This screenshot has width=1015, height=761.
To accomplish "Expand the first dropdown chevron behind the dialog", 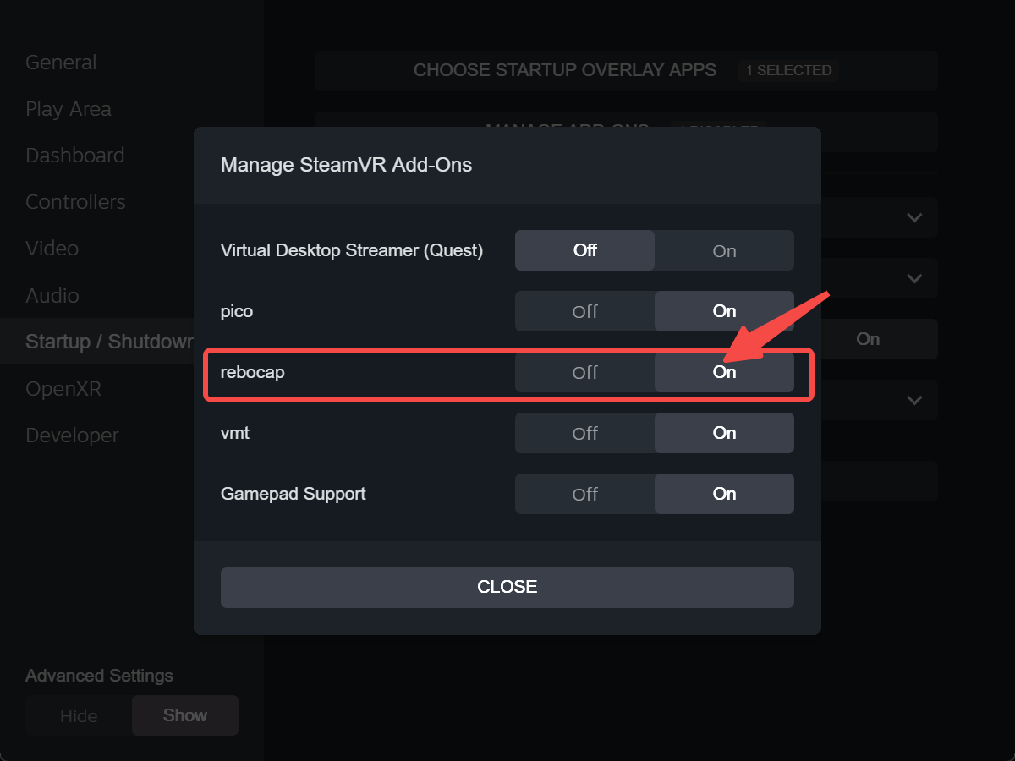I will click(x=914, y=217).
